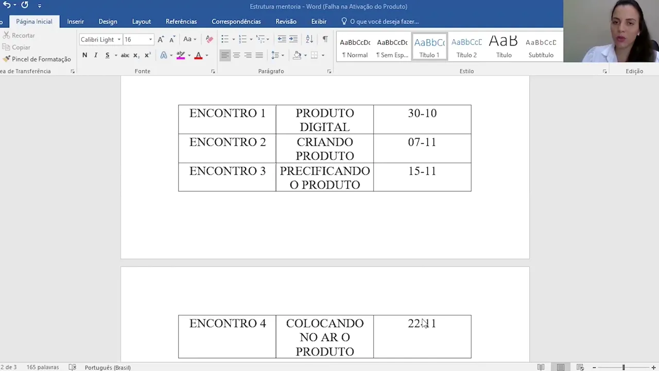
Task: Open text effects (glowing A) icon
Action: (x=163, y=55)
